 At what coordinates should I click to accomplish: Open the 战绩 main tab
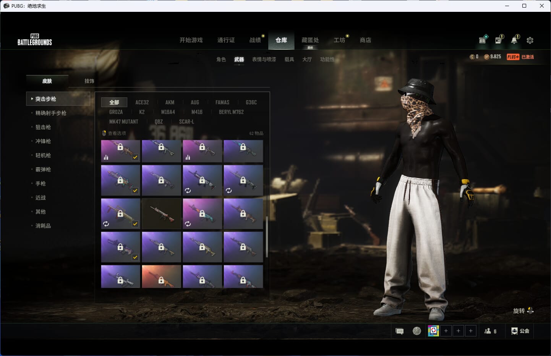255,40
